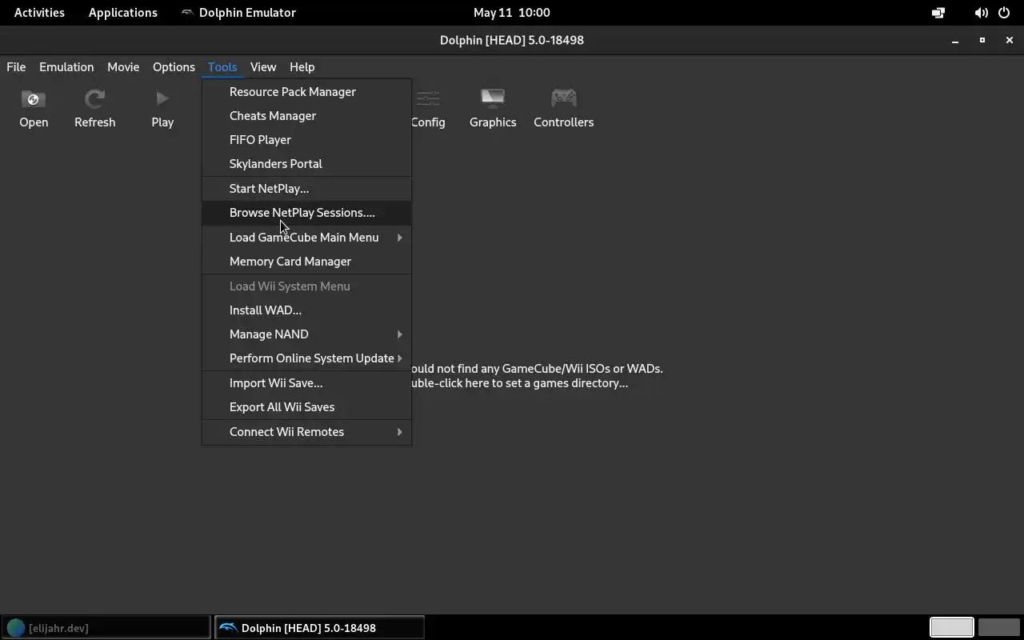Click the power icon in top panel
1024x640 pixels.
[1004, 13]
